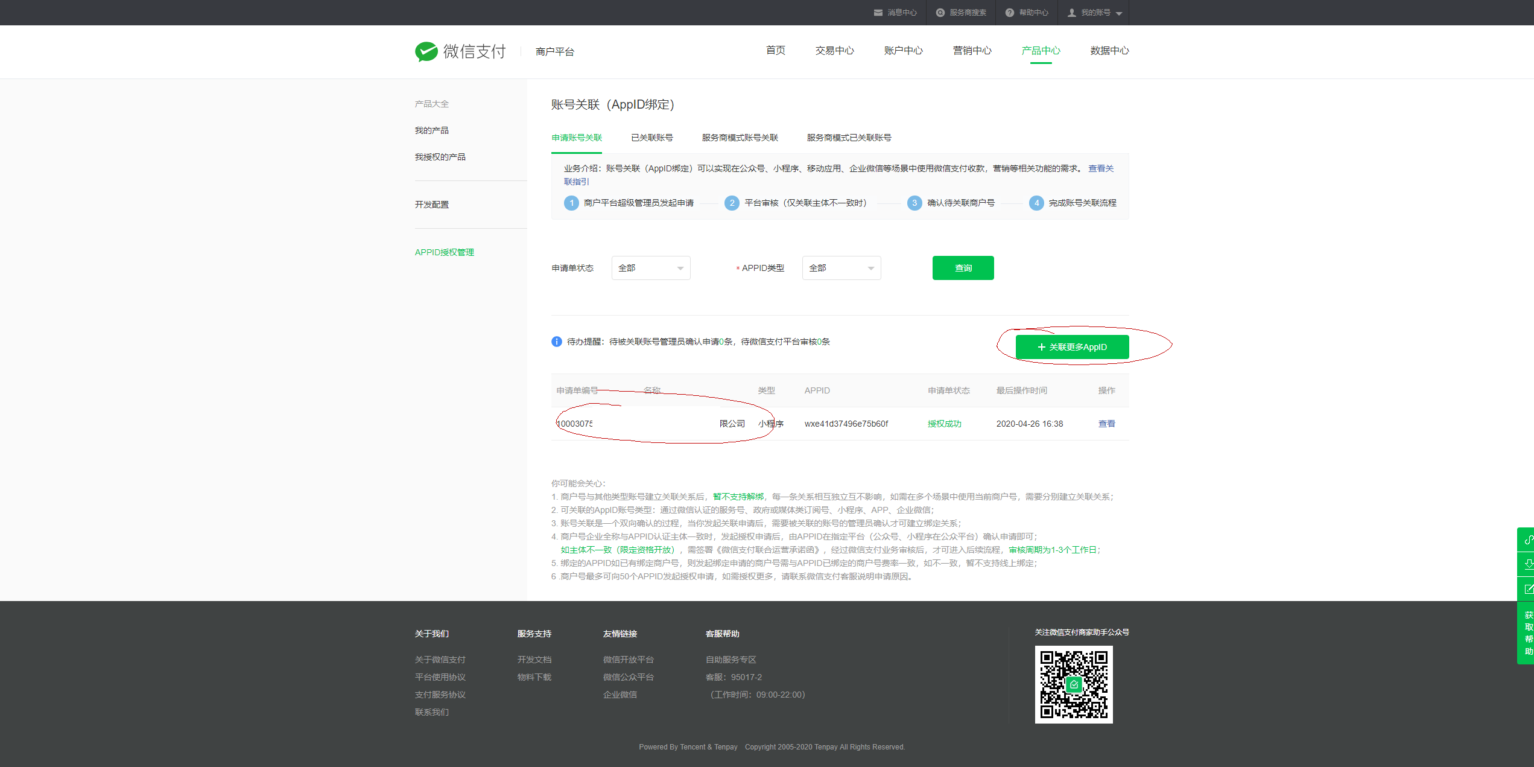Image resolution: width=1534 pixels, height=767 pixels.
Task: Open 账户中心 in main navigation
Action: pos(904,51)
